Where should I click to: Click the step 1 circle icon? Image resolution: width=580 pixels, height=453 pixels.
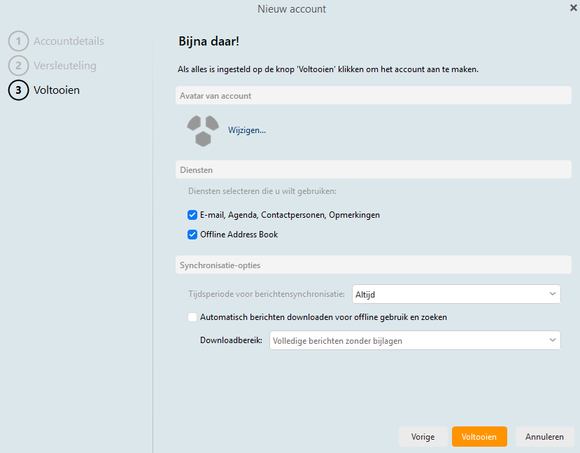tap(18, 41)
